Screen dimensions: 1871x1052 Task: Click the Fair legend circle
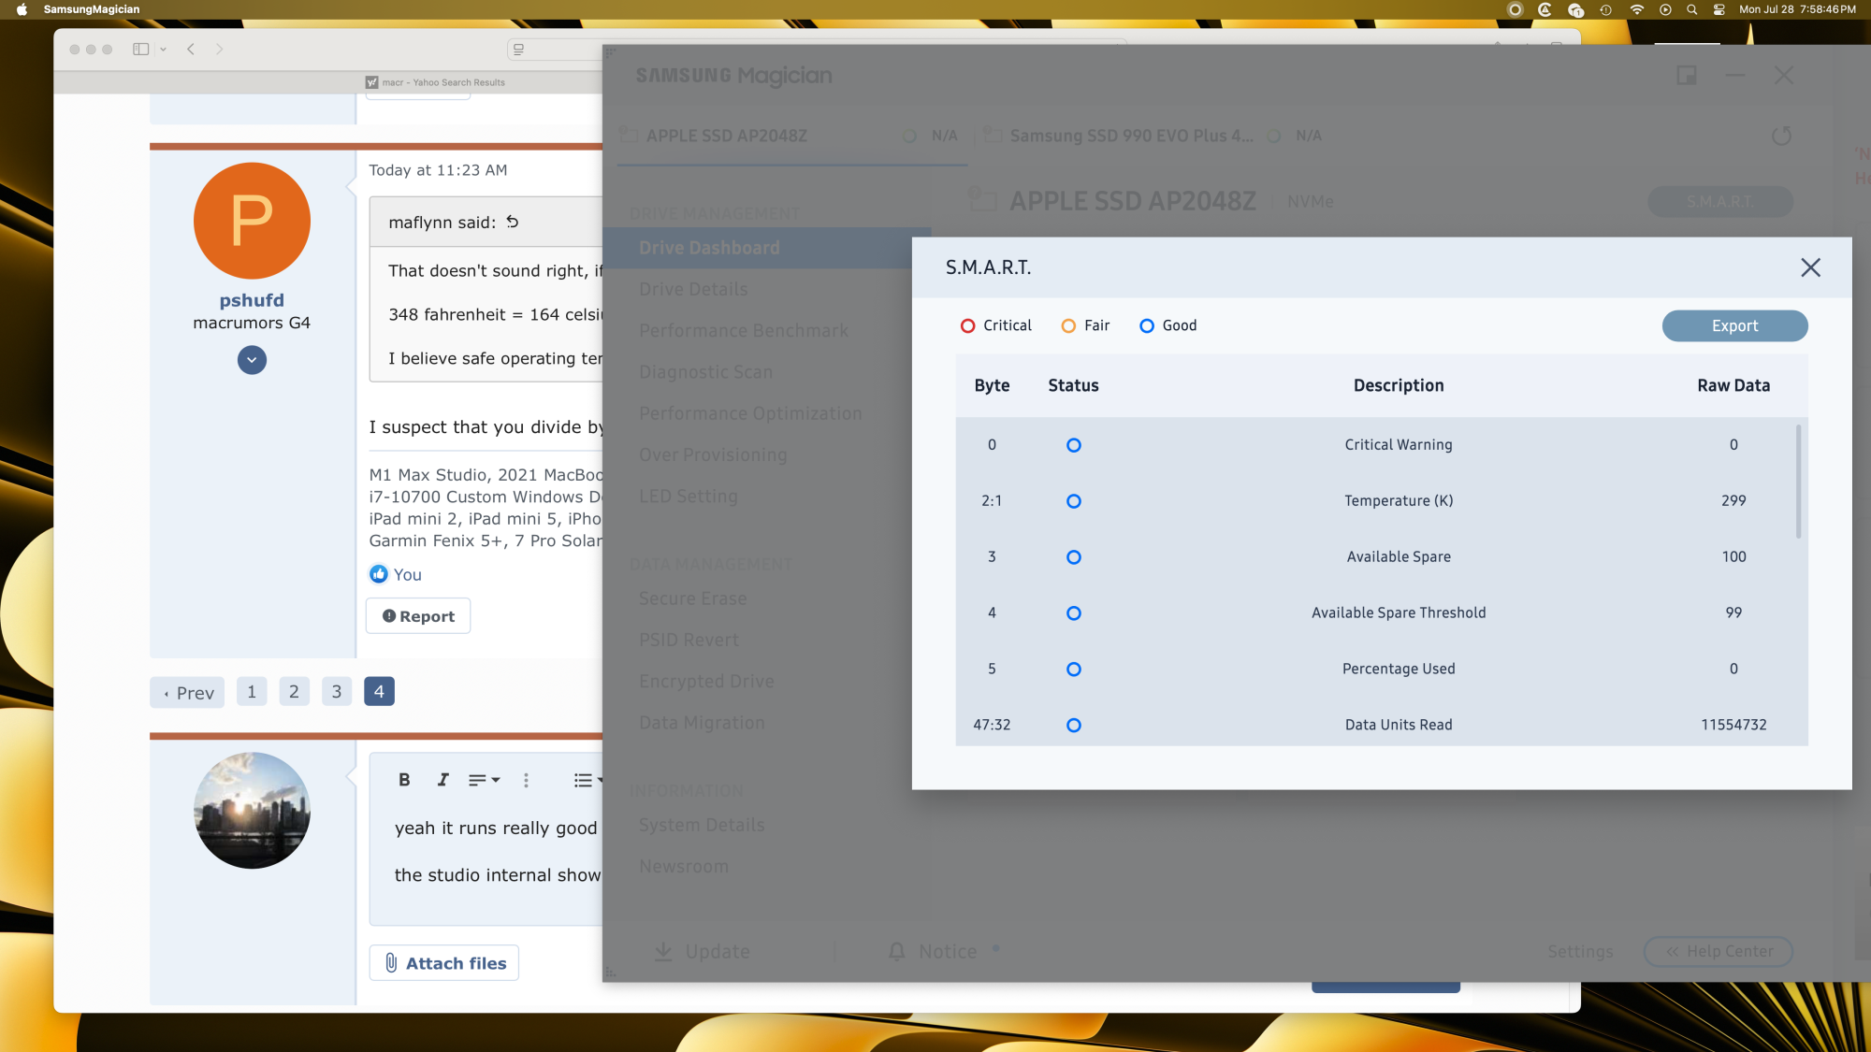pos(1068,325)
